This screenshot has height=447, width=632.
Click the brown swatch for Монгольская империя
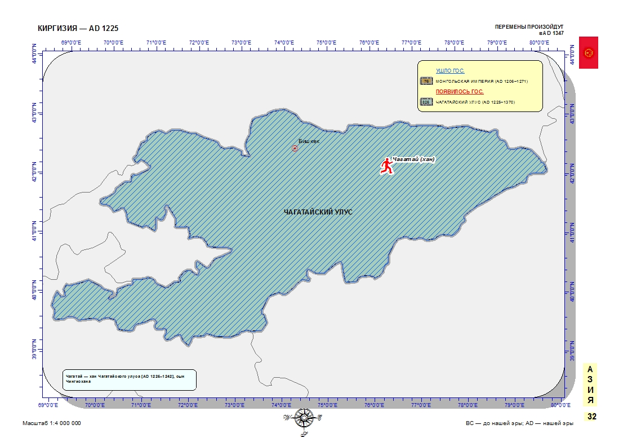[x=426, y=81]
